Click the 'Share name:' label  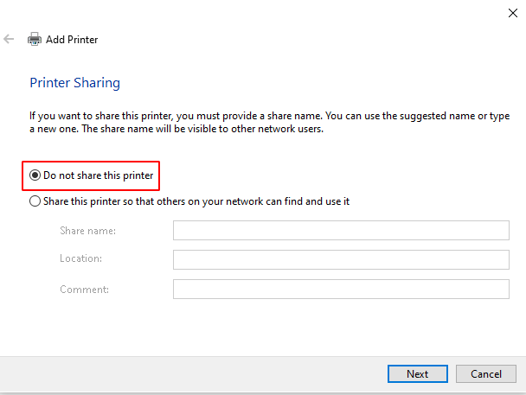pyautogui.click(x=88, y=231)
